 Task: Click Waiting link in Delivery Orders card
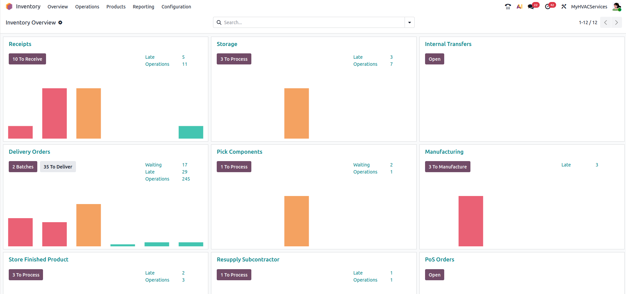(154, 165)
